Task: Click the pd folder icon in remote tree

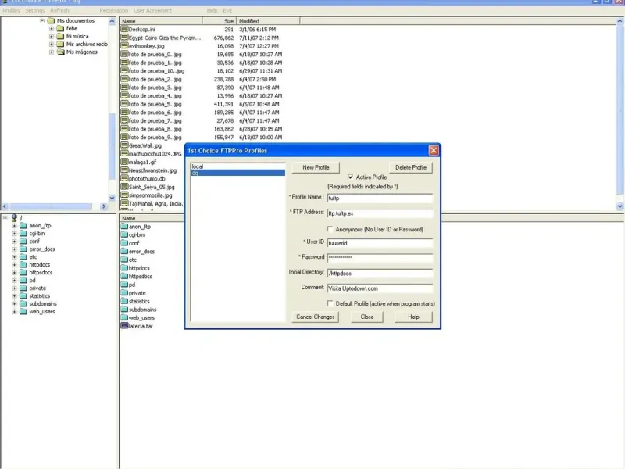Action: [x=23, y=281]
